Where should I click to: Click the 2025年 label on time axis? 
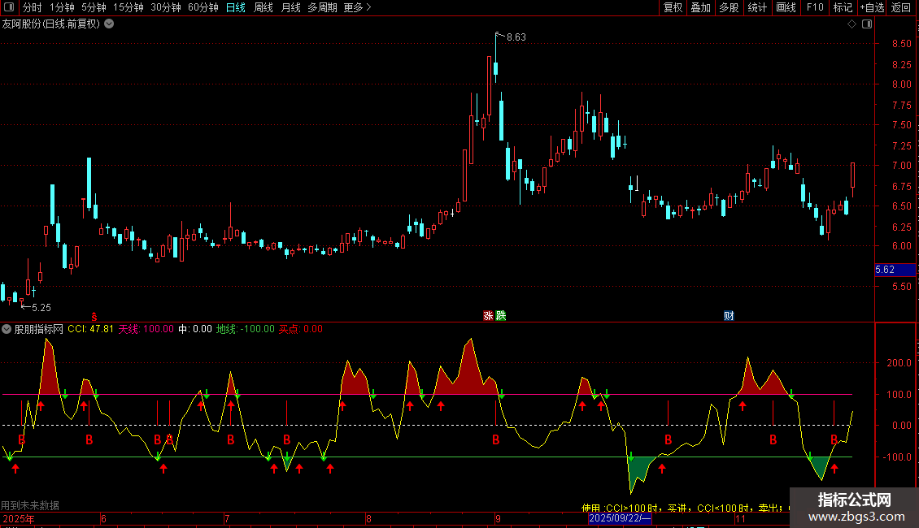tap(19, 518)
